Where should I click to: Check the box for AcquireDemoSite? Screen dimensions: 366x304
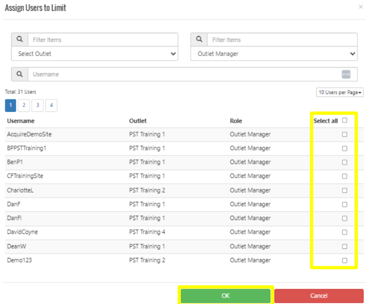tap(345, 134)
